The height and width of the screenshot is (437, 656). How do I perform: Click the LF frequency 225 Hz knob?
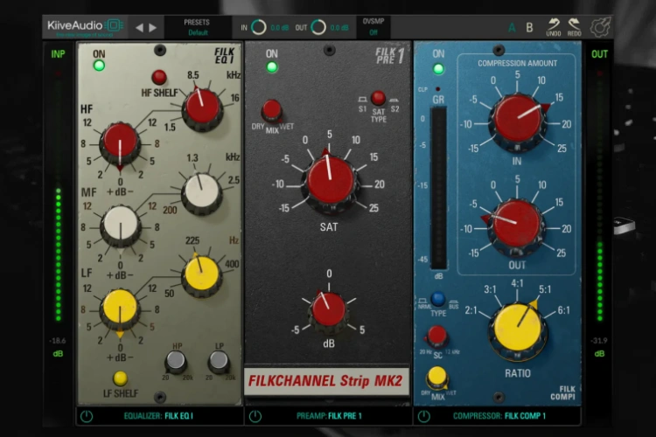(201, 275)
